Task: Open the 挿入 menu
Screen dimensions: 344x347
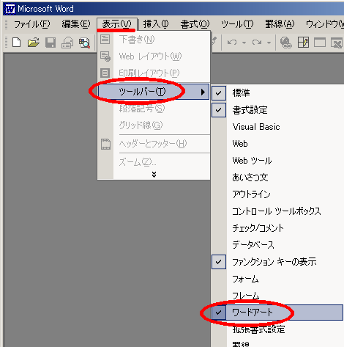Action: point(156,24)
